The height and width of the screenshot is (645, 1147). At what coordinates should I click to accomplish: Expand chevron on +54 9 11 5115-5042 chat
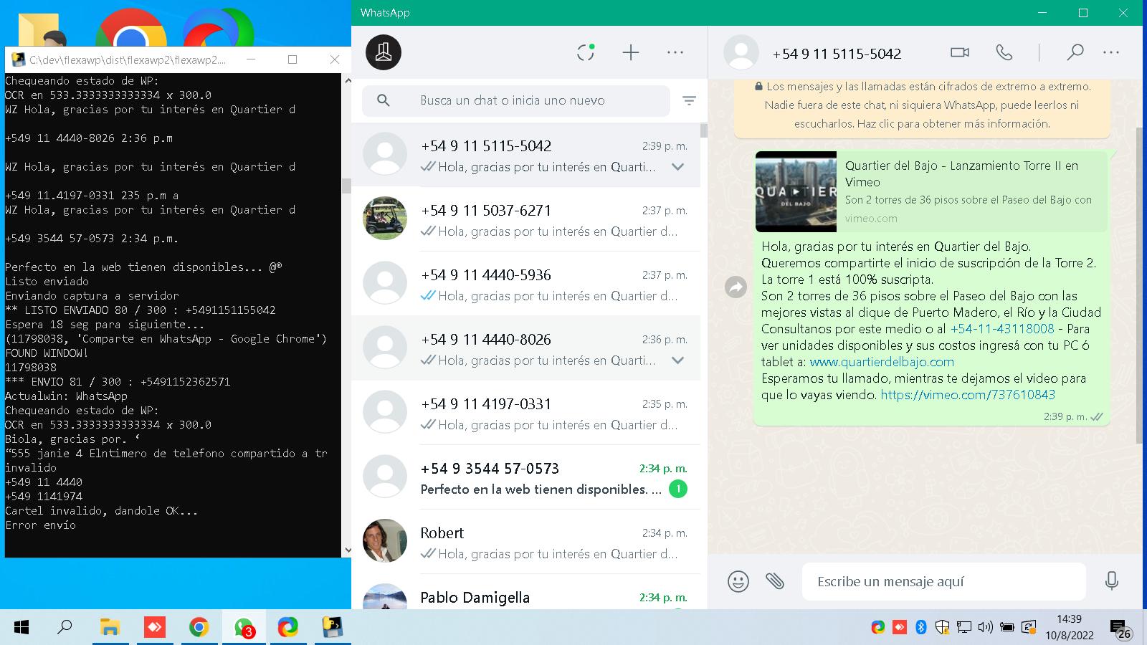(677, 167)
